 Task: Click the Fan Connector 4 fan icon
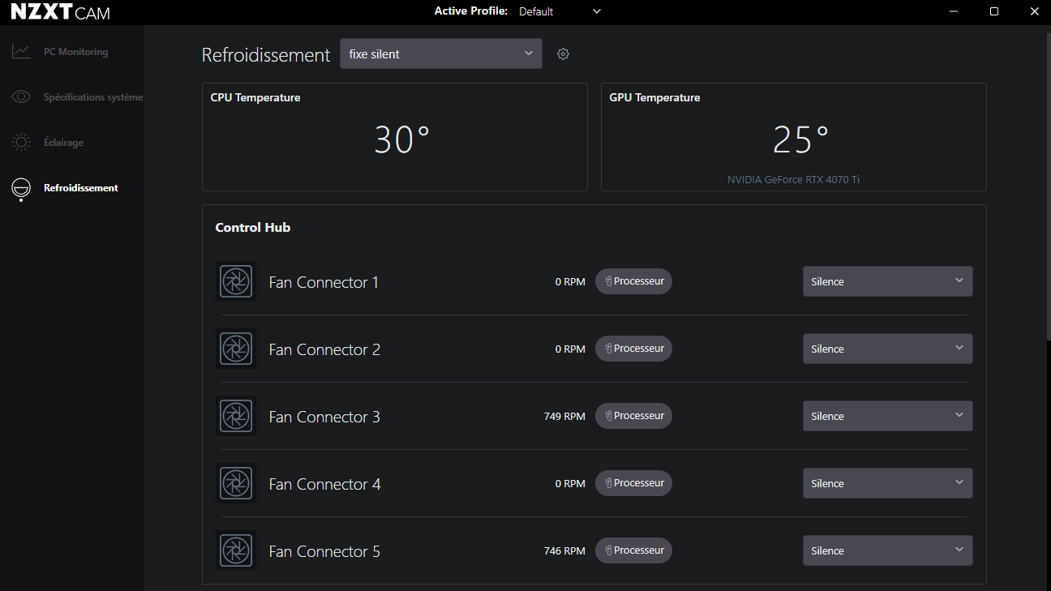[x=236, y=484]
